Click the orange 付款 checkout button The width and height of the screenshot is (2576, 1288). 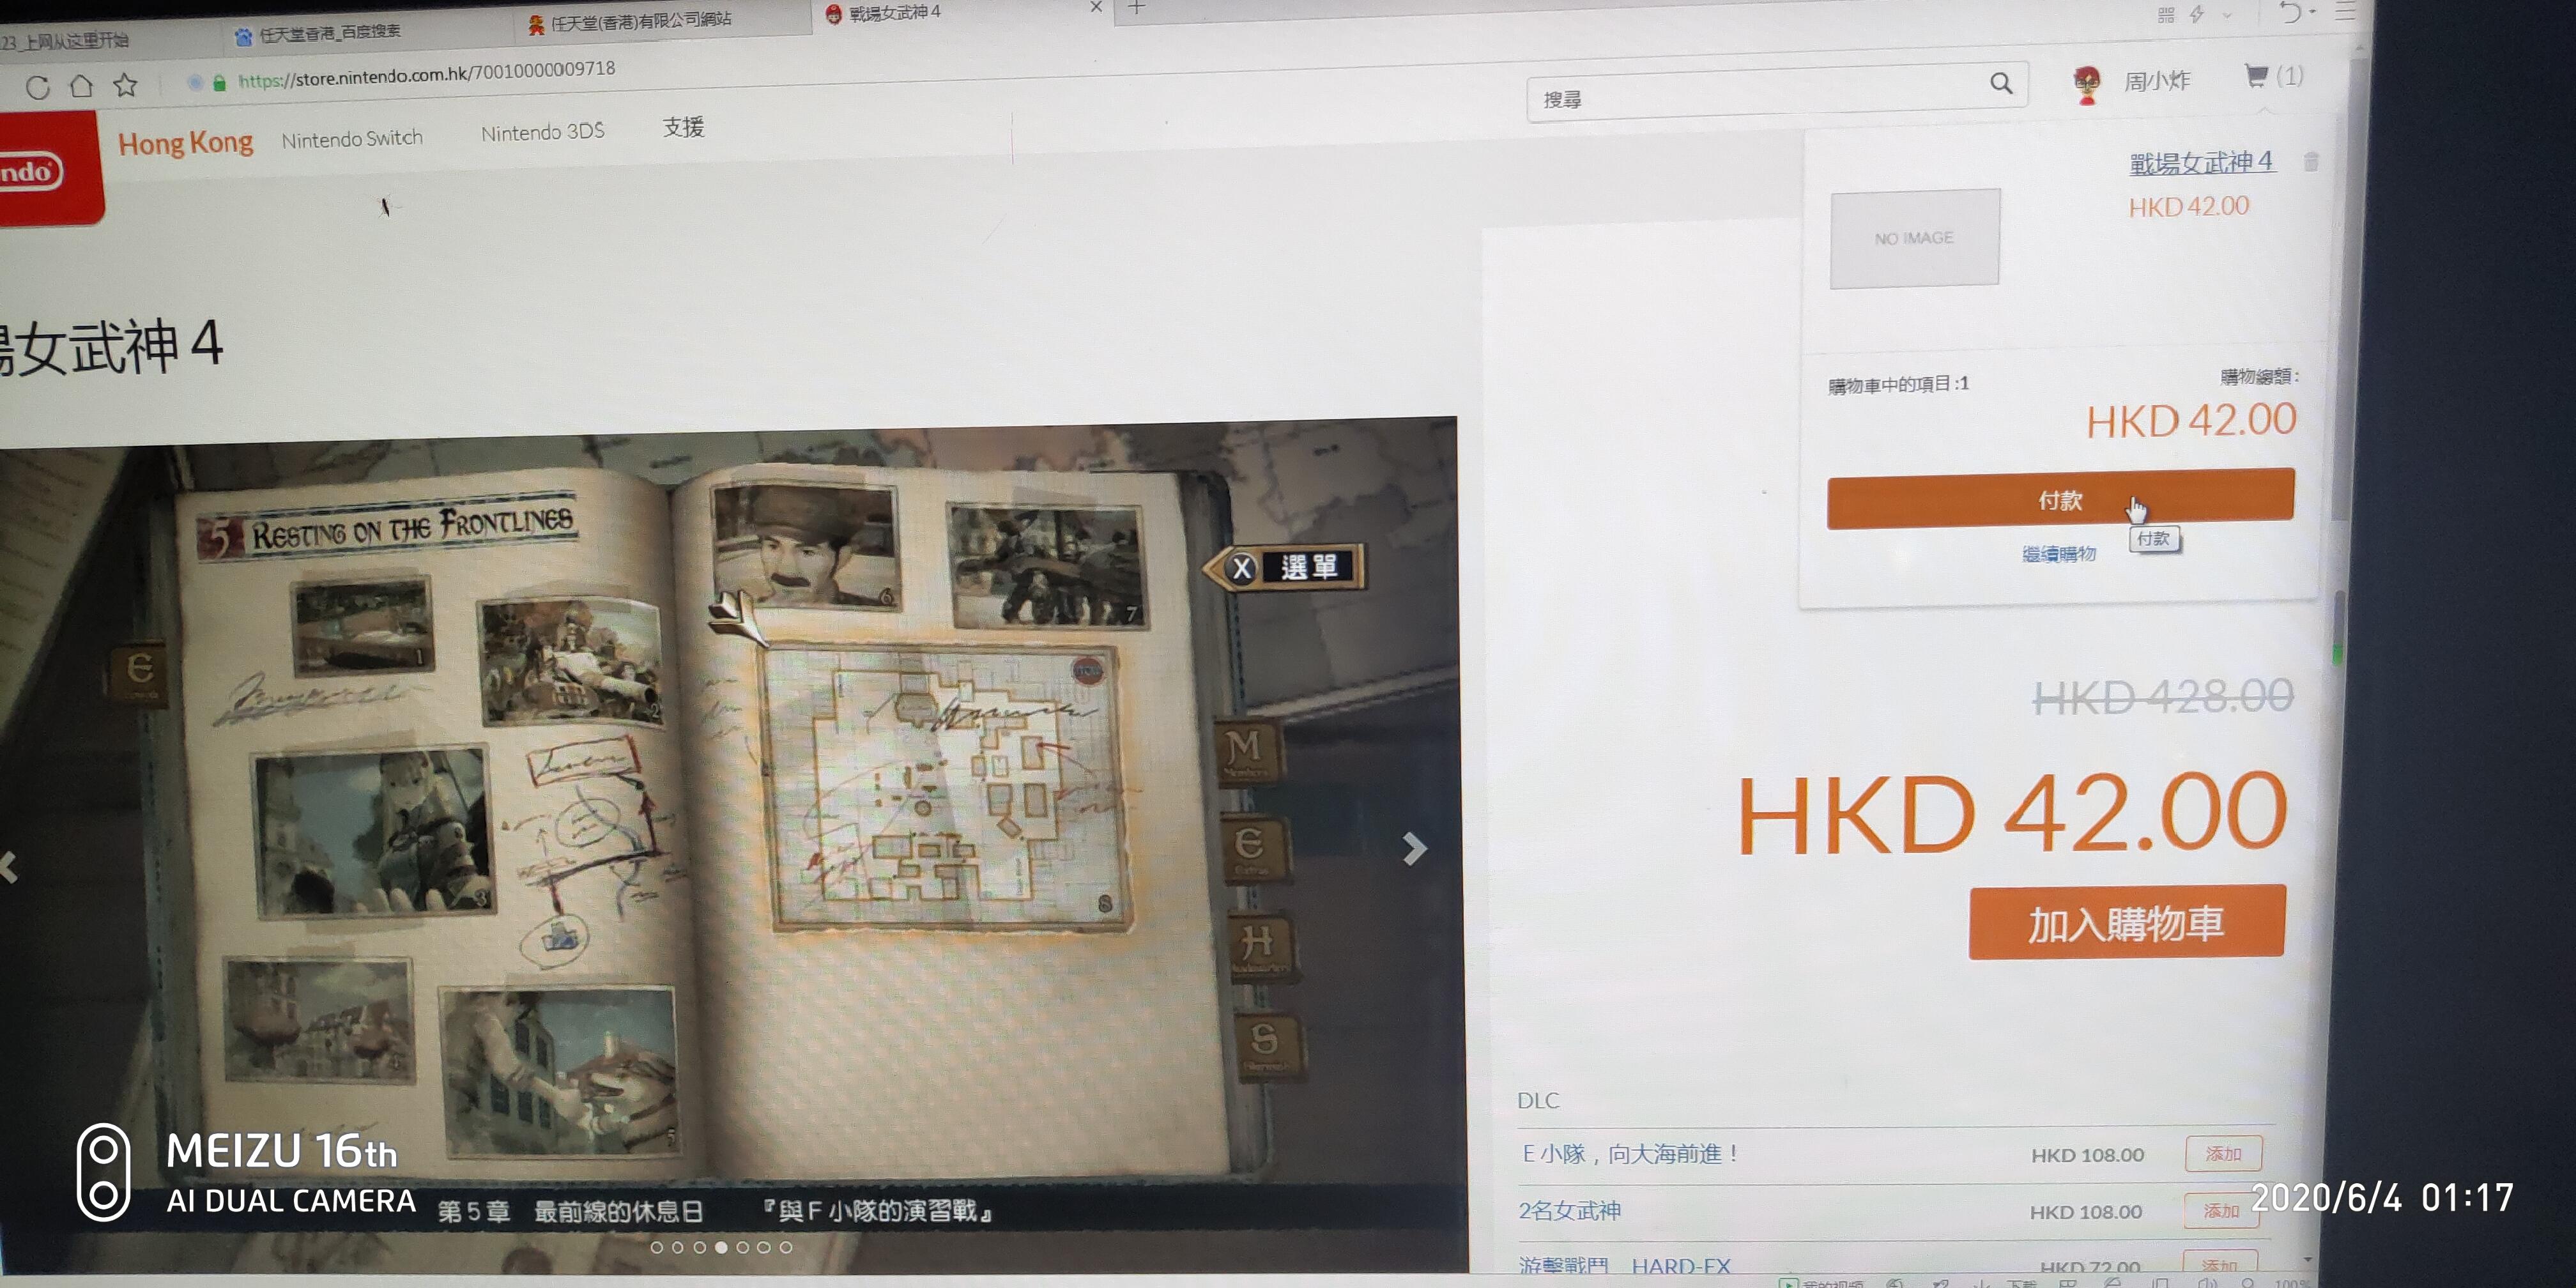point(2060,499)
